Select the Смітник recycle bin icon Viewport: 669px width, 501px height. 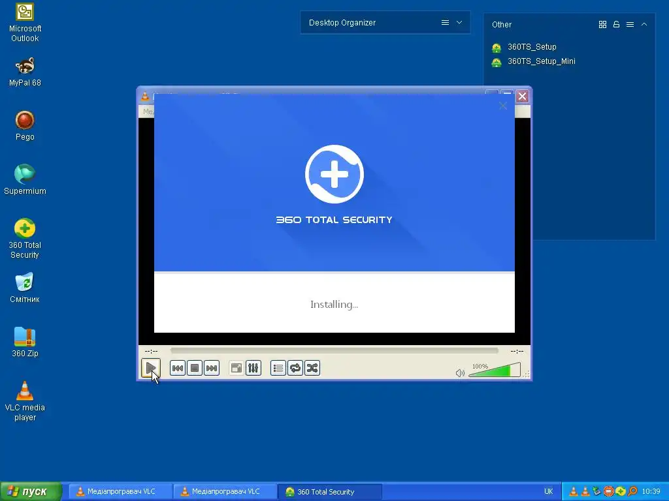tap(25, 288)
